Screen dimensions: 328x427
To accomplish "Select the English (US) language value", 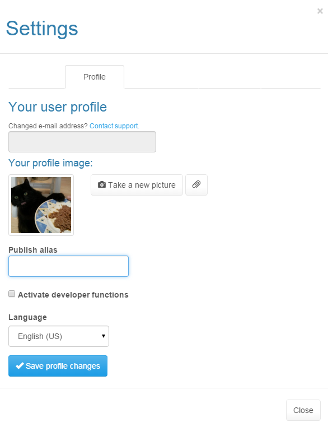I will tap(40, 336).
